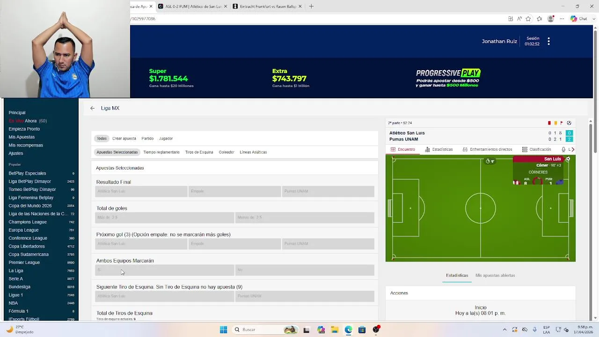Go back using the Liga MX arrow
This screenshot has height=337, width=599.
point(92,108)
